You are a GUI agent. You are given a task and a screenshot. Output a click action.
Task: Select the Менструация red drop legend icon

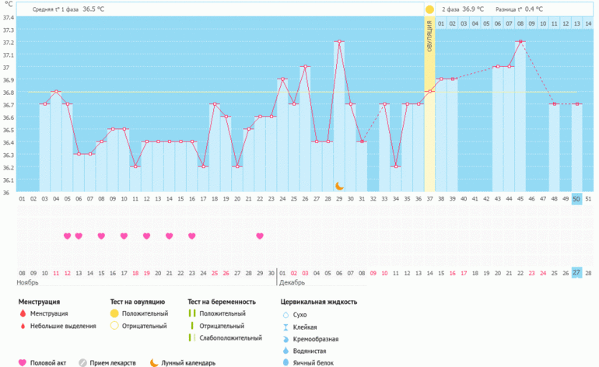point(22,313)
